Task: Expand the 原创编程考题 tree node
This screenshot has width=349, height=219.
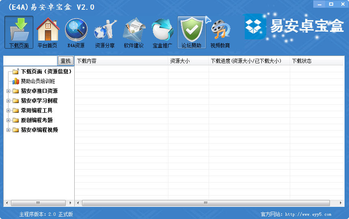Action: (8, 120)
